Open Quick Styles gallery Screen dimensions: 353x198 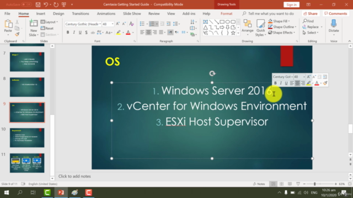(x=260, y=28)
